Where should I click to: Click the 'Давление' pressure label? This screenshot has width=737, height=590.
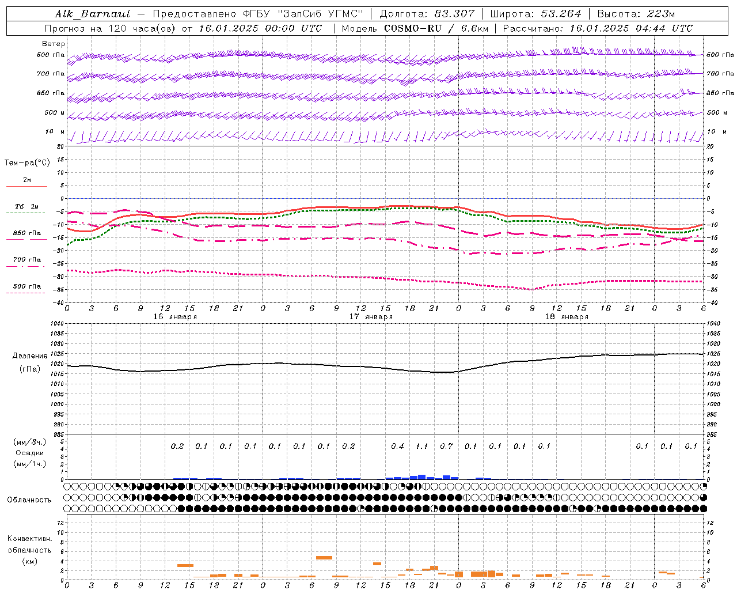30,356
